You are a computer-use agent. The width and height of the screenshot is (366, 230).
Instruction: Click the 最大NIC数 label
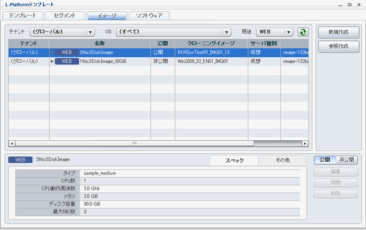(x=64, y=212)
